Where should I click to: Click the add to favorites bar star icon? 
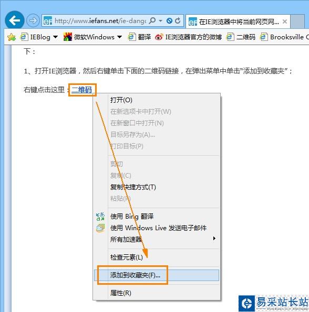pyautogui.click(x=12, y=37)
